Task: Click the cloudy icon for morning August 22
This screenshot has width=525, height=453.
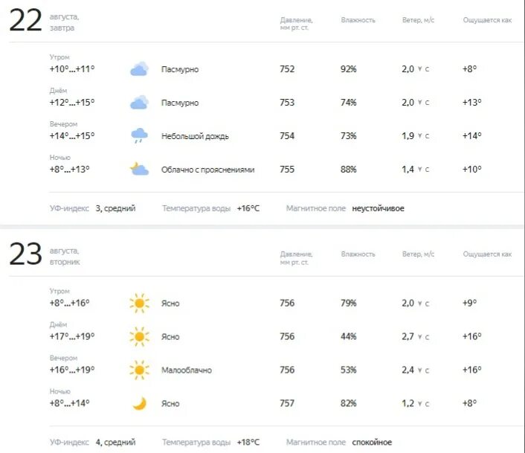Action: 139,68
